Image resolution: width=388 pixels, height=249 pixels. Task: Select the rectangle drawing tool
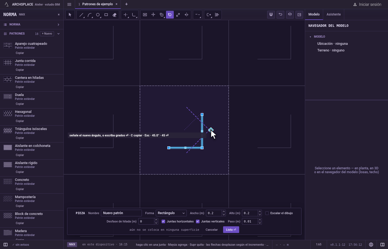106,15
